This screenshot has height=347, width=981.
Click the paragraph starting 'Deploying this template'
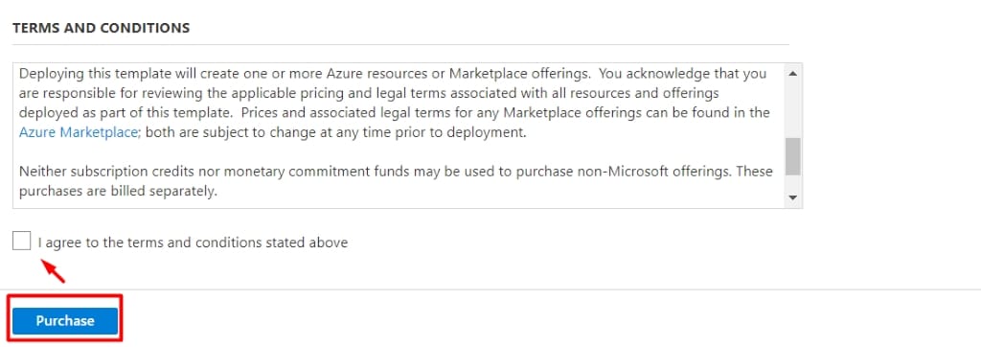click(394, 103)
